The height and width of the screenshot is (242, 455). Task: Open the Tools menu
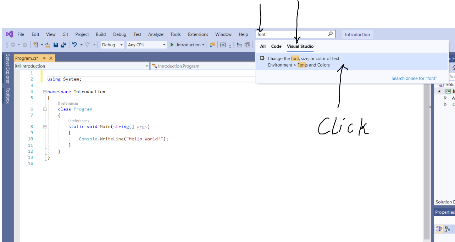coord(176,34)
